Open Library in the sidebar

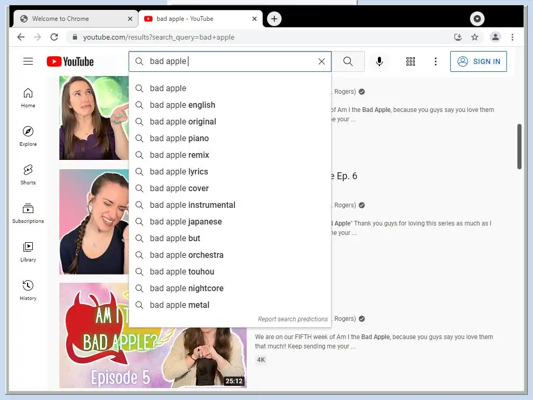pos(28,252)
